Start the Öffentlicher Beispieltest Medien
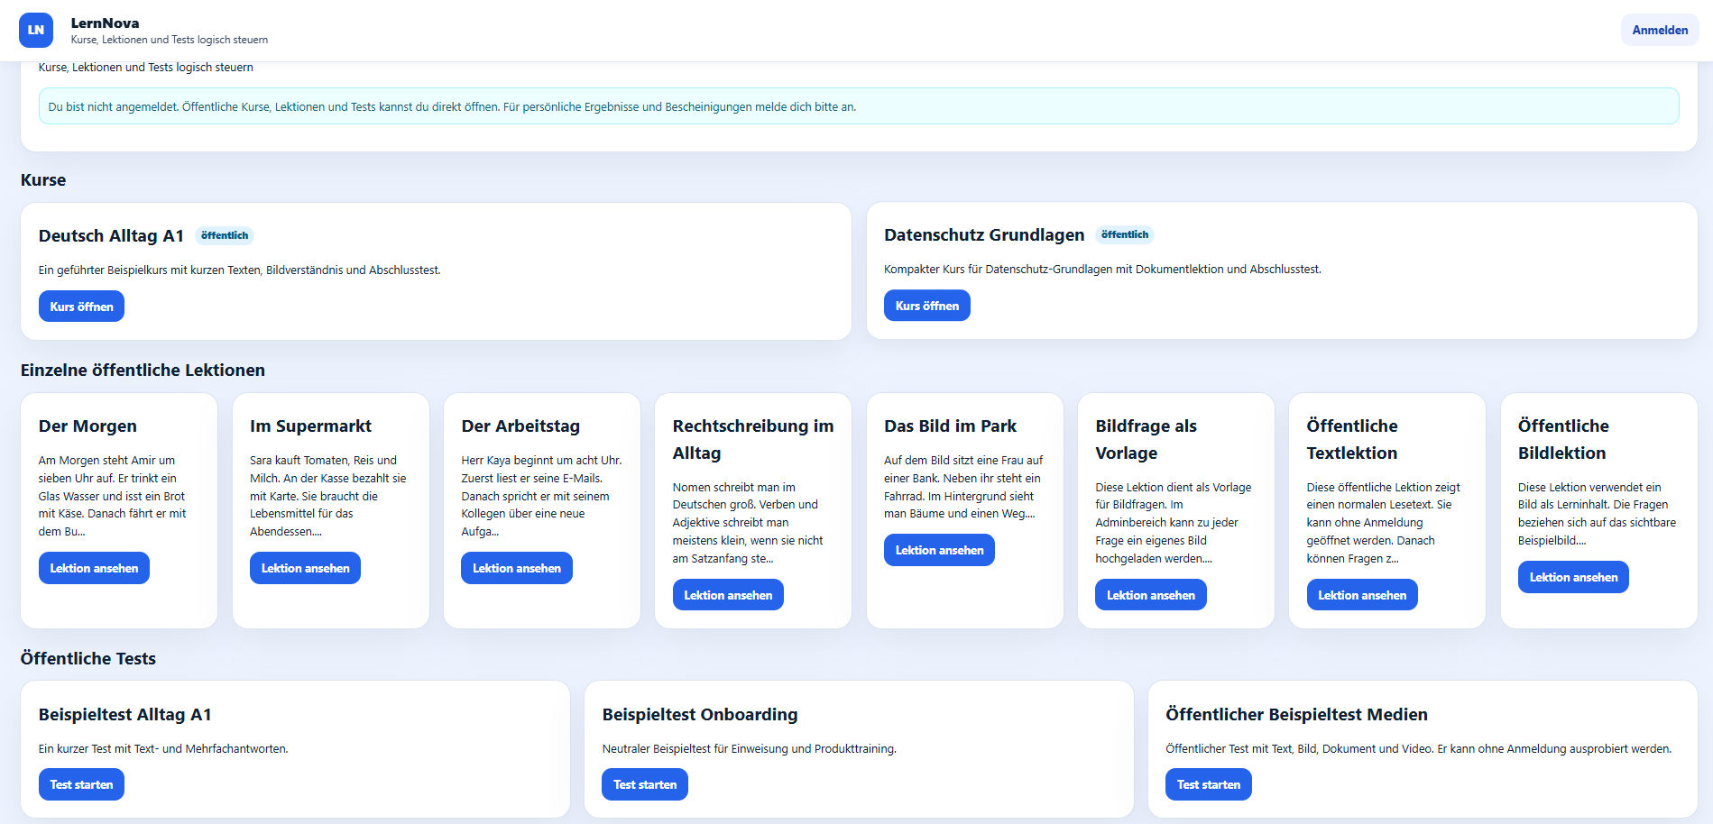The height and width of the screenshot is (824, 1713). [x=1208, y=784]
